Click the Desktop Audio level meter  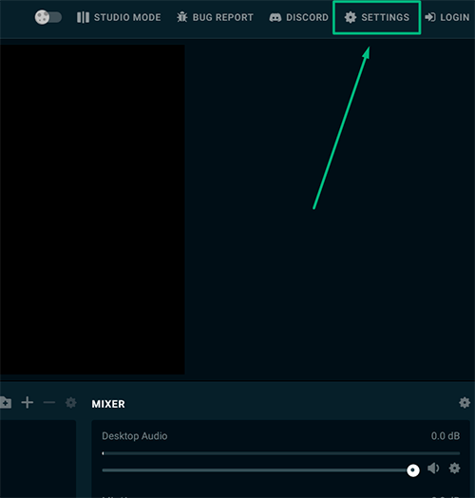pyautogui.click(x=281, y=453)
